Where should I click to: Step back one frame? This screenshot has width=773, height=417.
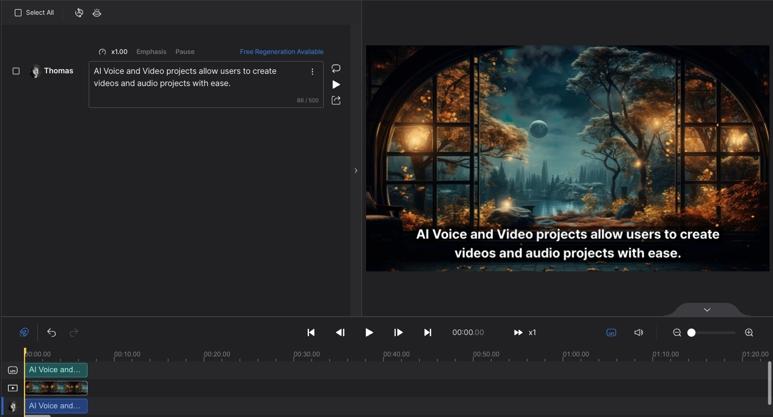(x=341, y=332)
